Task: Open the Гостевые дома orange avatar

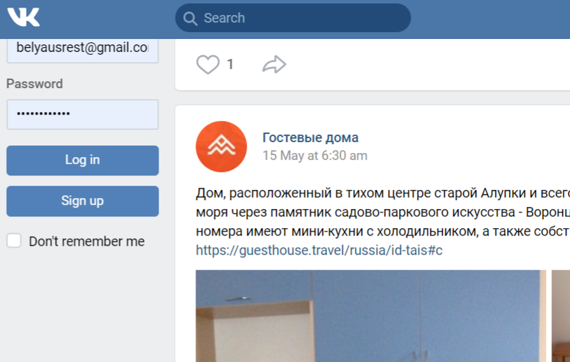Action: click(x=221, y=146)
